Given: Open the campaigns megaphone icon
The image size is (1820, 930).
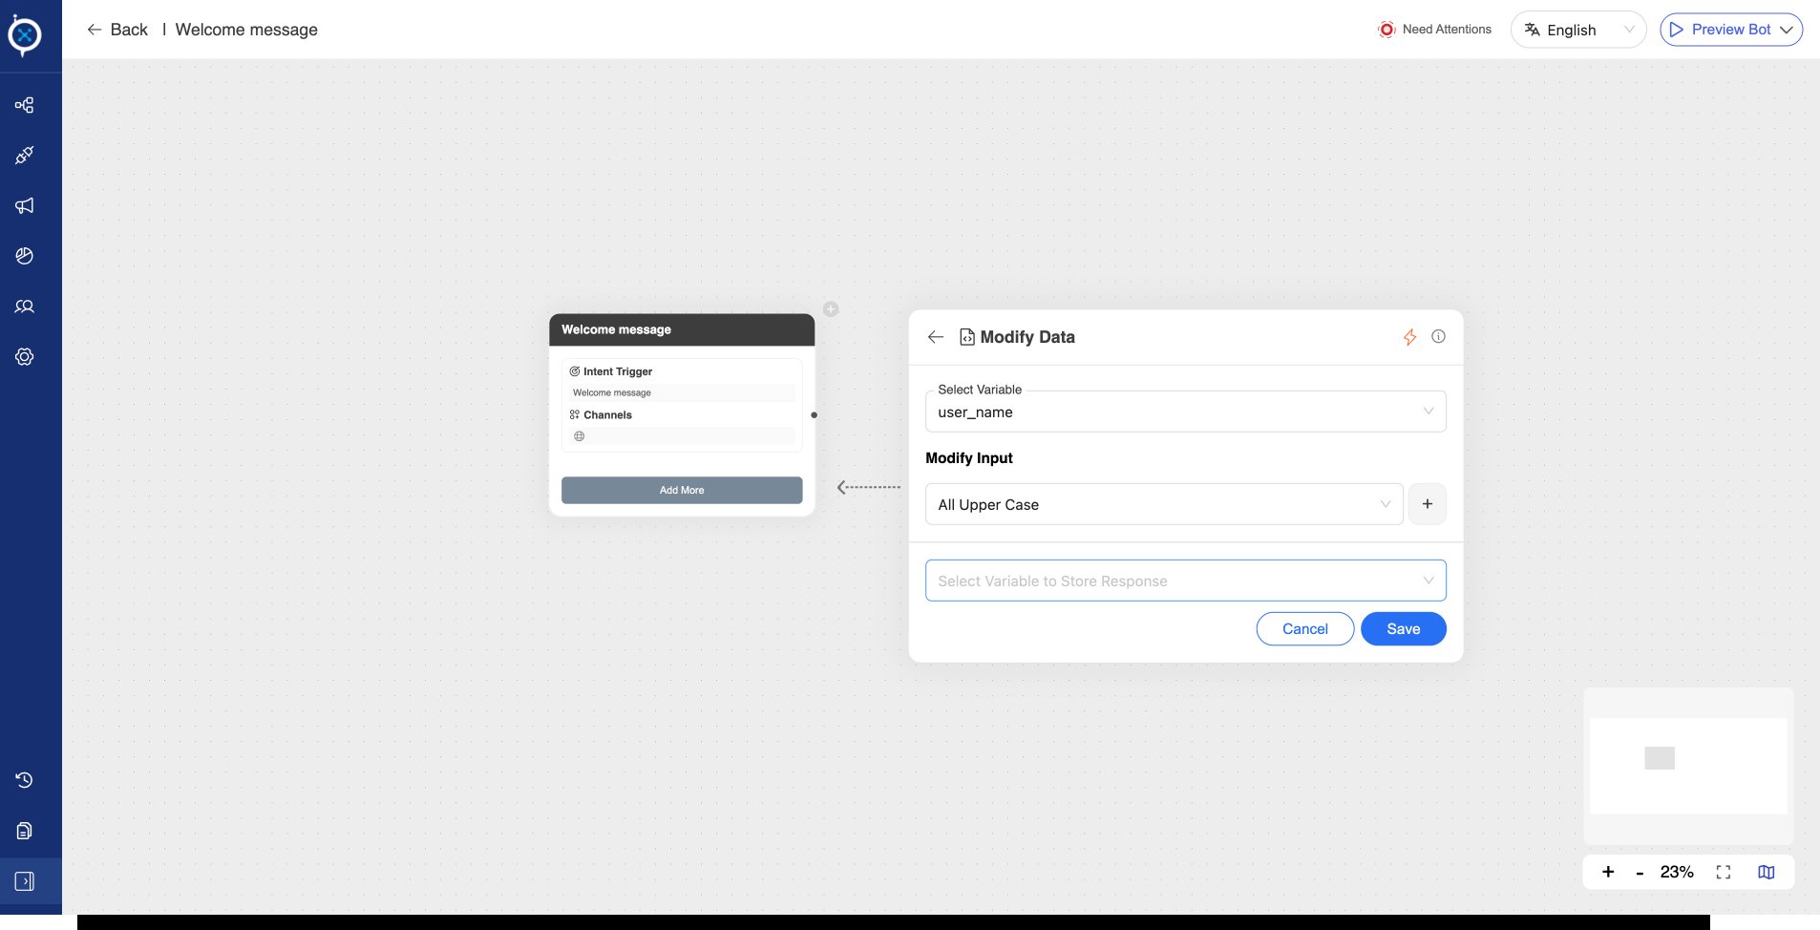Looking at the screenshot, I should point(25,205).
